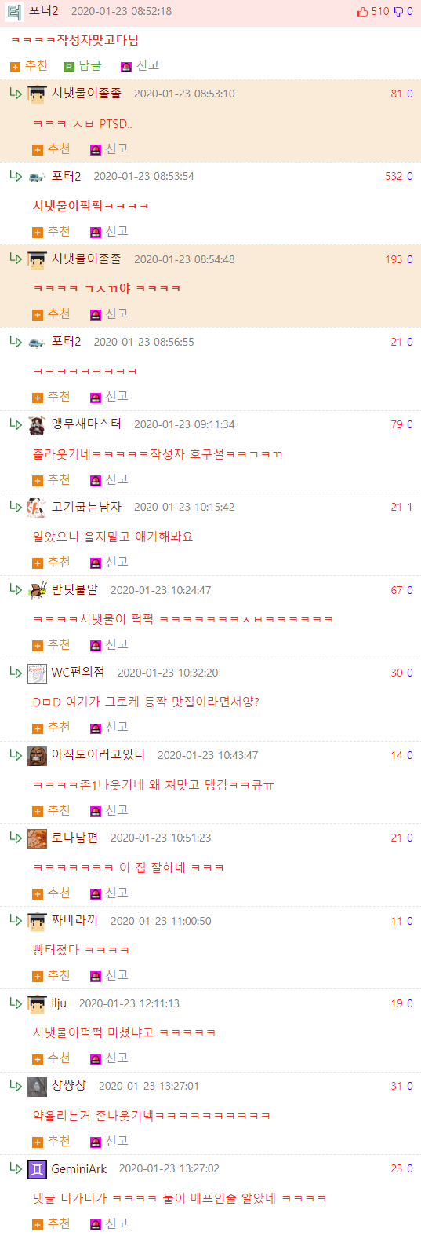Viewport: 421px width, 1236px height.
Task: Click 추천 under 시냇물이졸졸 ㄱㅅㄲ야 comment
Action: [x=51, y=314]
